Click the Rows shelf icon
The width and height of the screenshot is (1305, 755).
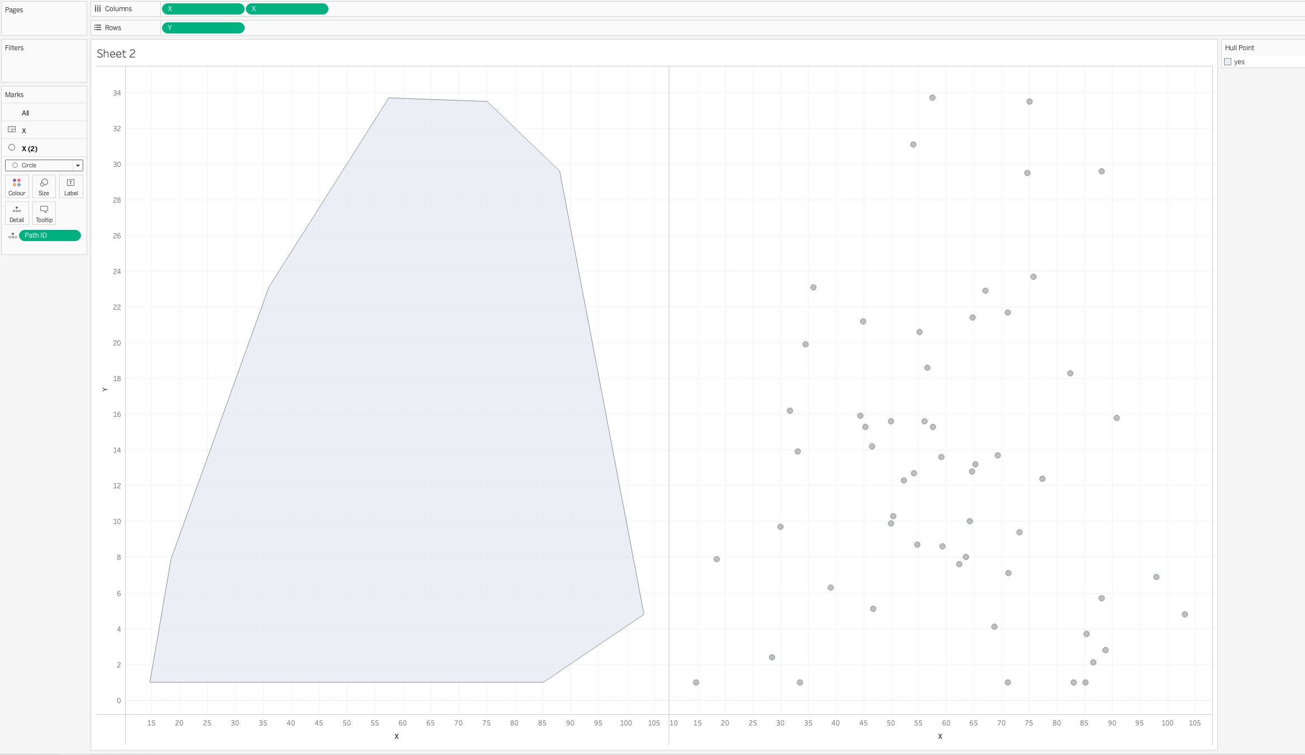coord(98,28)
